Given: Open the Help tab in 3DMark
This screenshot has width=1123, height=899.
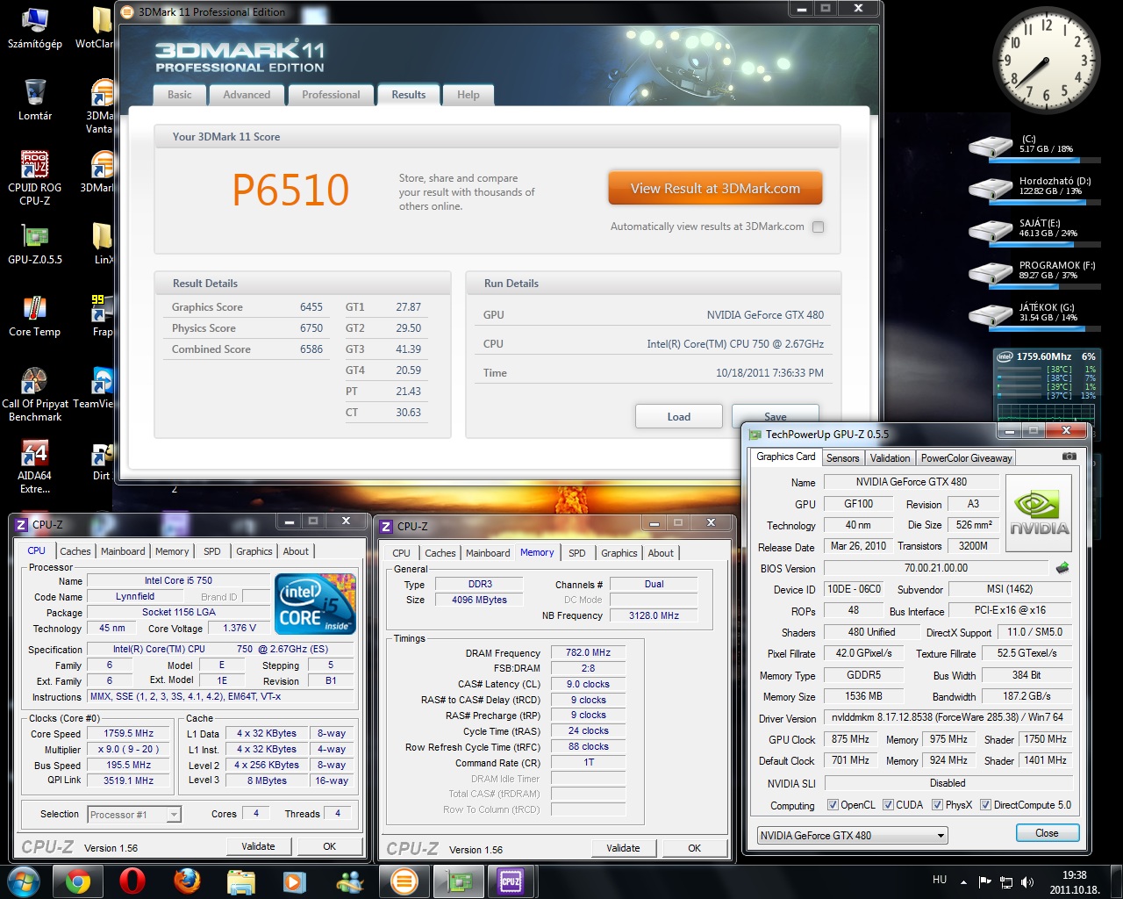Looking at the screenshot, I should (x=469, y=95).
